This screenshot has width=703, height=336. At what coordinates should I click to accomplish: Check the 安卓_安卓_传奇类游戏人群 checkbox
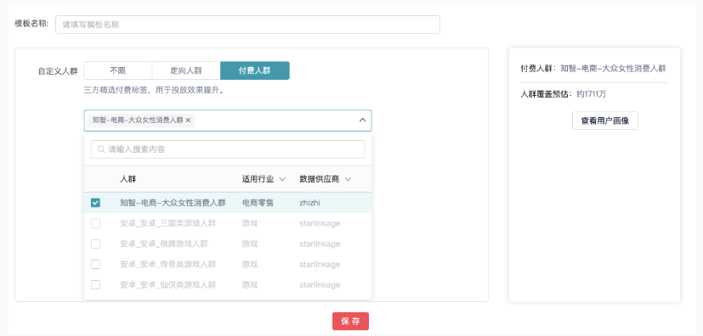(95, 265)
